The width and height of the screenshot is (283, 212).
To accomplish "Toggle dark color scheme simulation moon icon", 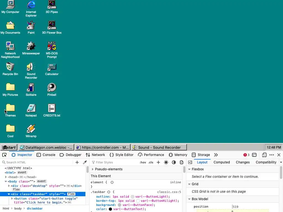I will (174, 162).
